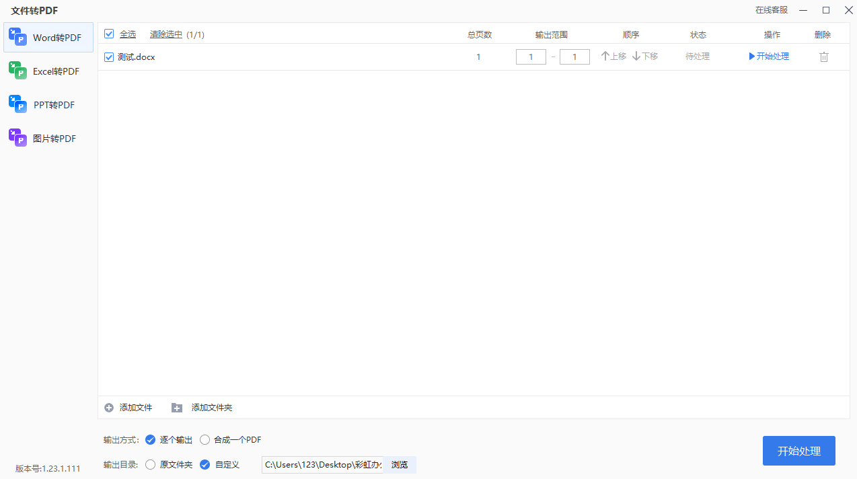Click the 测试.docx file name
Image resolution: width=857 pixels, height=479 pixels.
137,57
